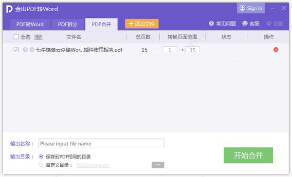This screenshot has height=177, width=292.
Task: Click the D:\Documents\ path link
Action: point(93,165)
